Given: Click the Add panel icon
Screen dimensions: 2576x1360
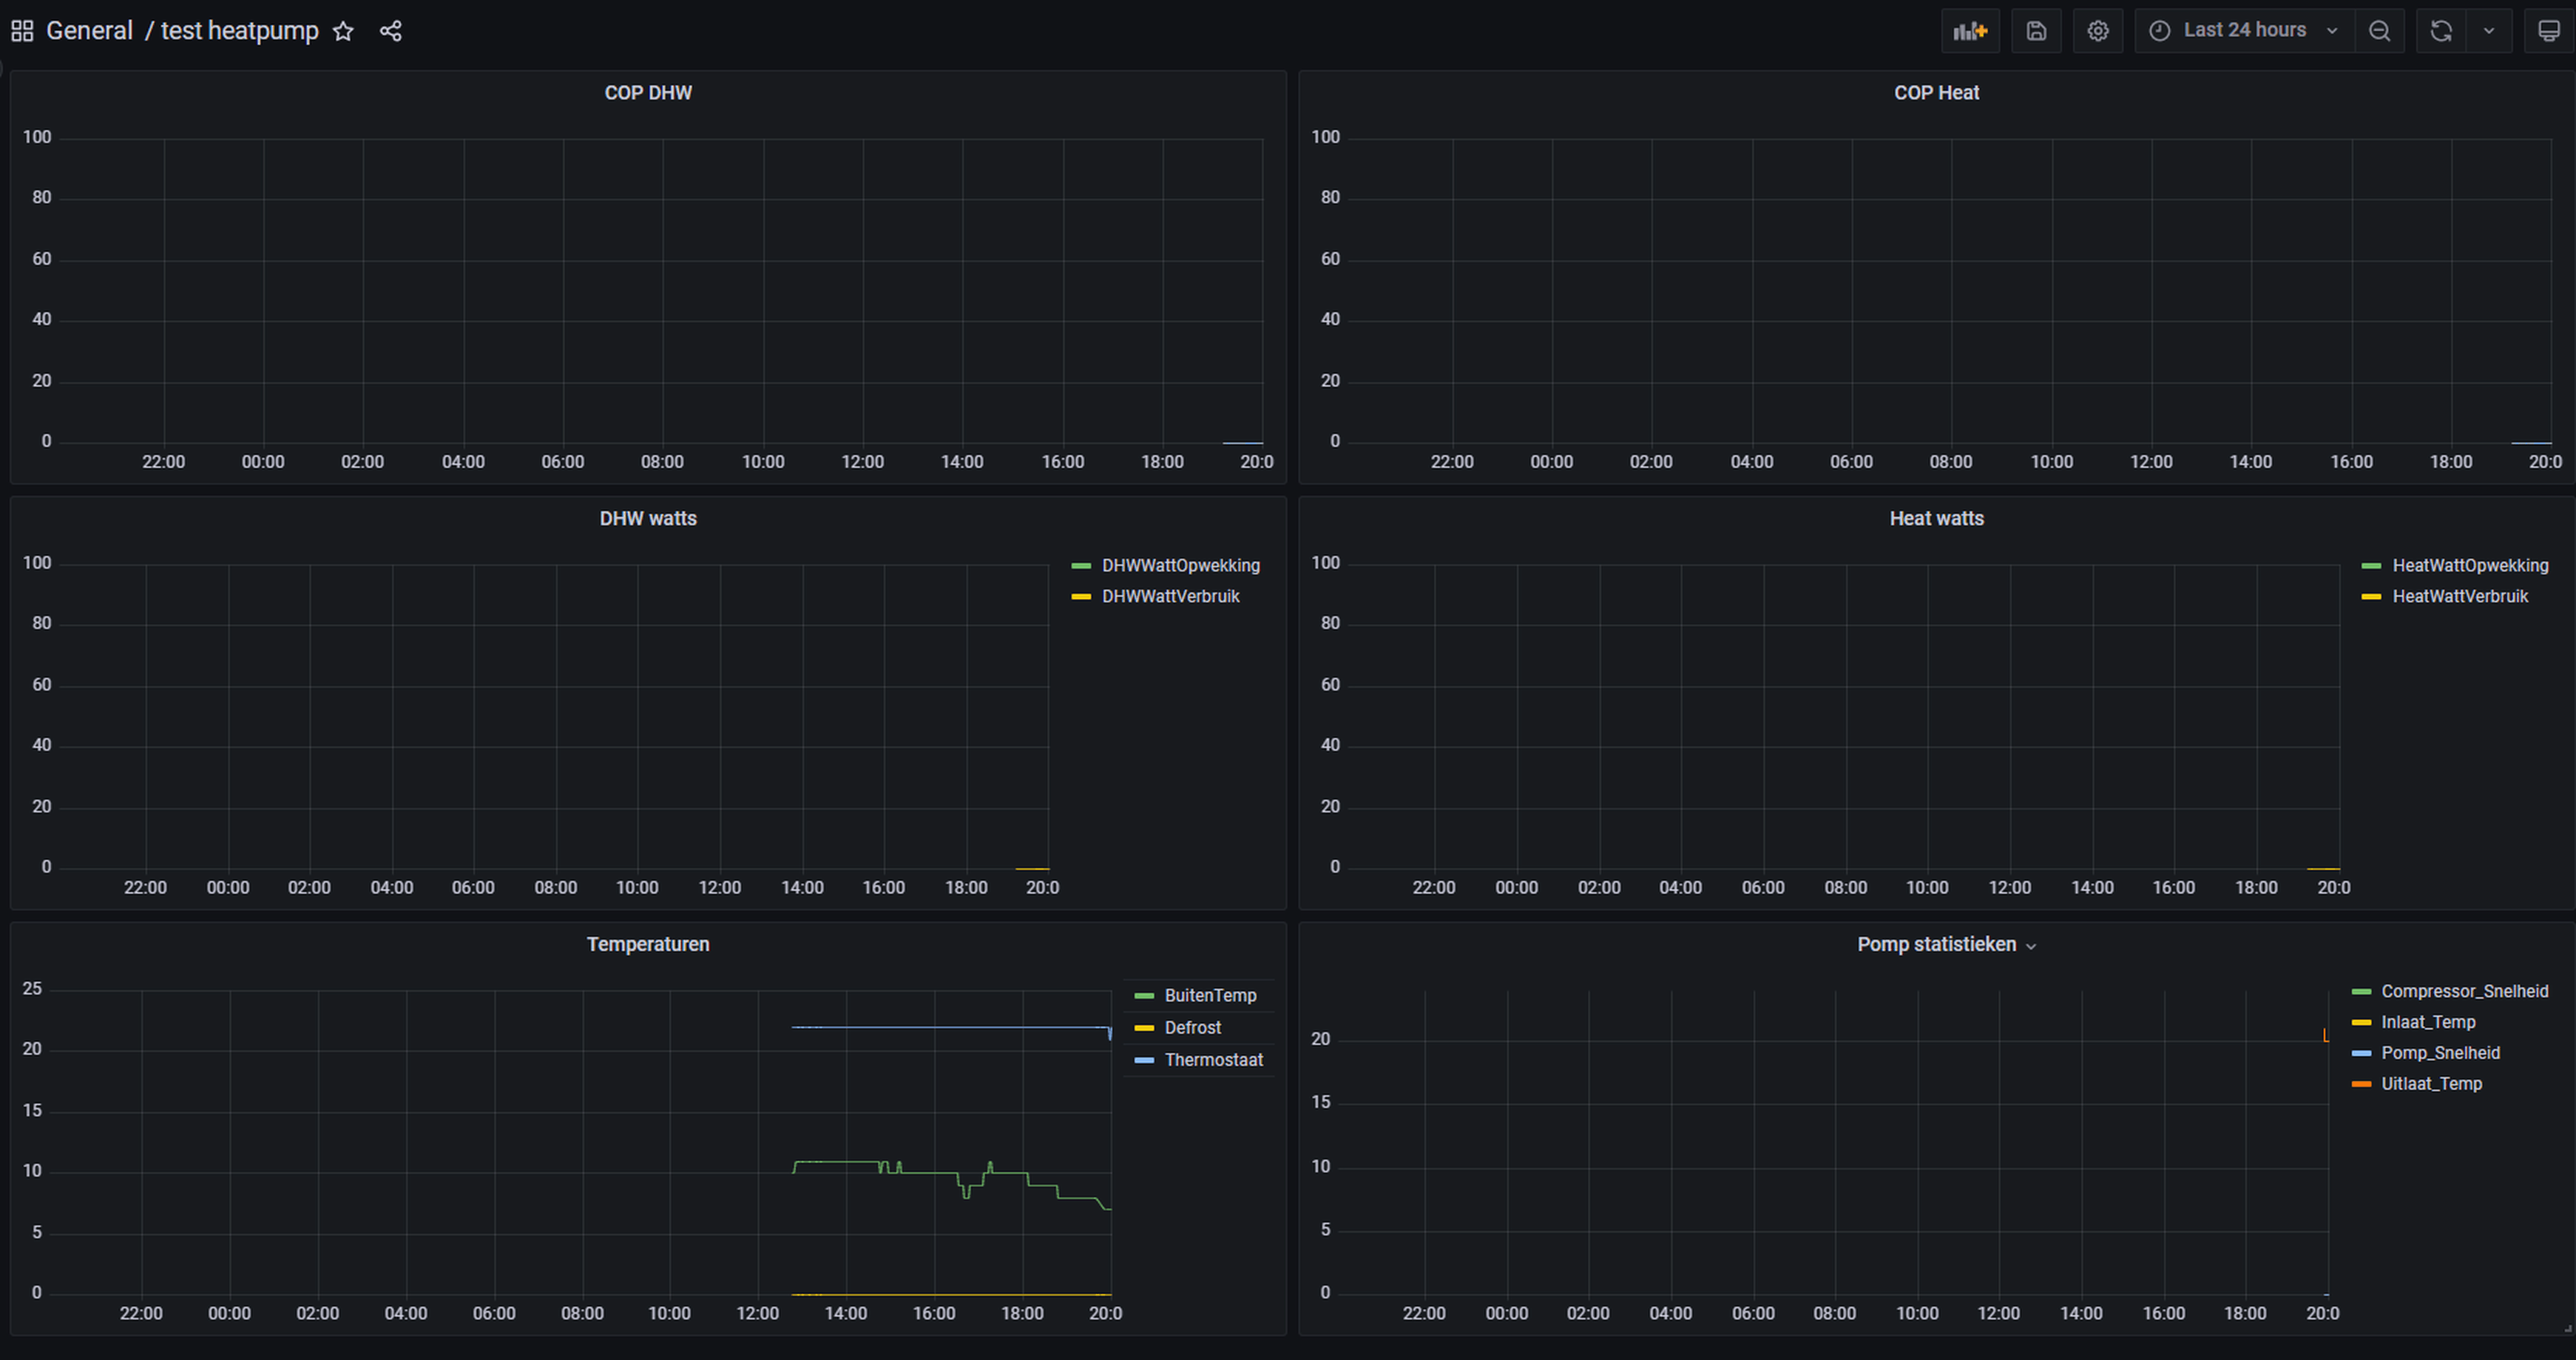Looking at the screenshot, I should pyautogui.click(x=1969, y=31).
